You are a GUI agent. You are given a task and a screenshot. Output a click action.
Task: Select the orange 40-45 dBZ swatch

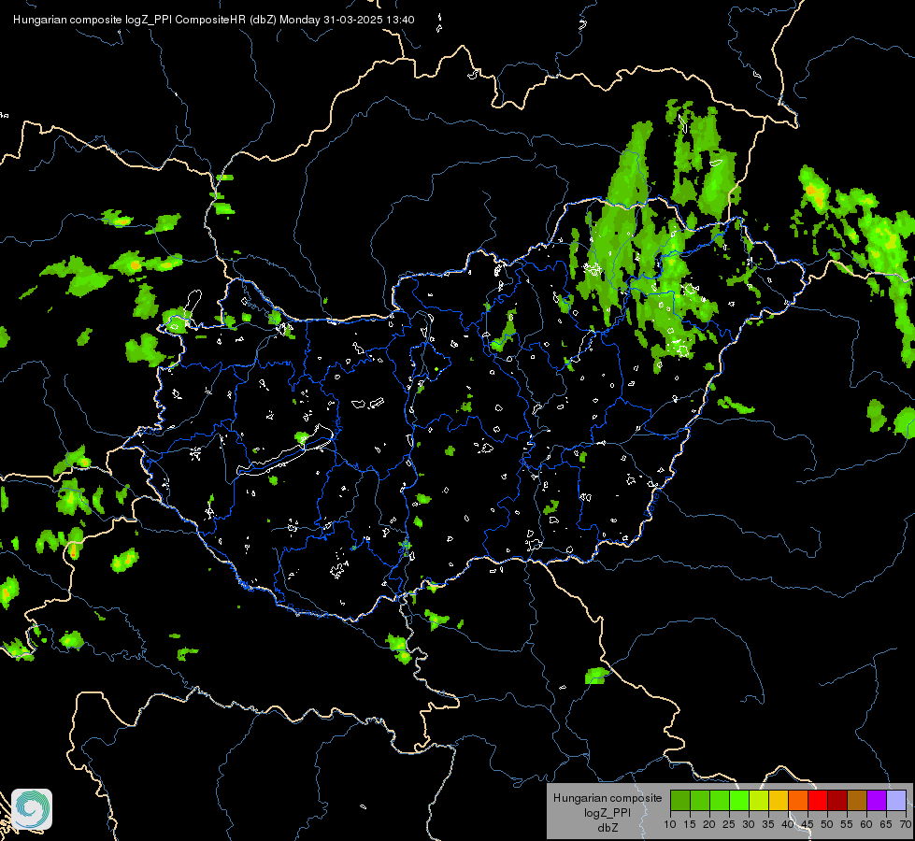(x=798, y=801)
